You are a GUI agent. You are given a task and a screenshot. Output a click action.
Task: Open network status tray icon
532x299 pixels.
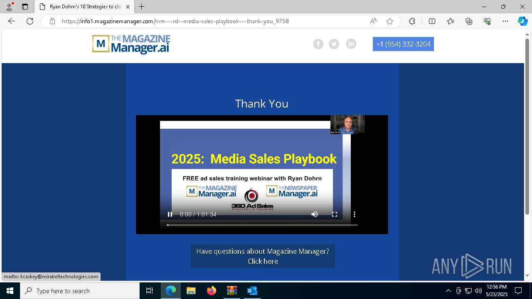click(x=468, y=291)
